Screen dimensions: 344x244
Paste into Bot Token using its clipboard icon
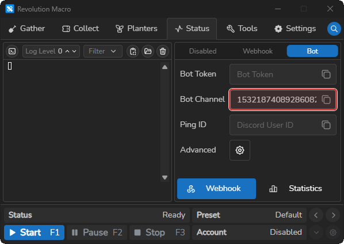pyautogui.click(x=326, y=74)
